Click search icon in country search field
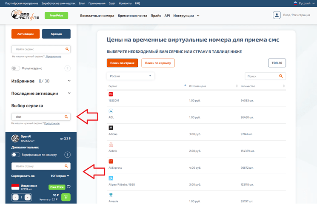Screen dimensions: 317x204 (x=66, y=166)
